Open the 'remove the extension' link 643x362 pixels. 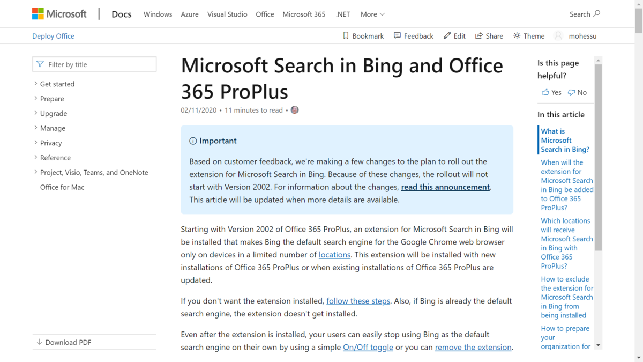(473, 347)
